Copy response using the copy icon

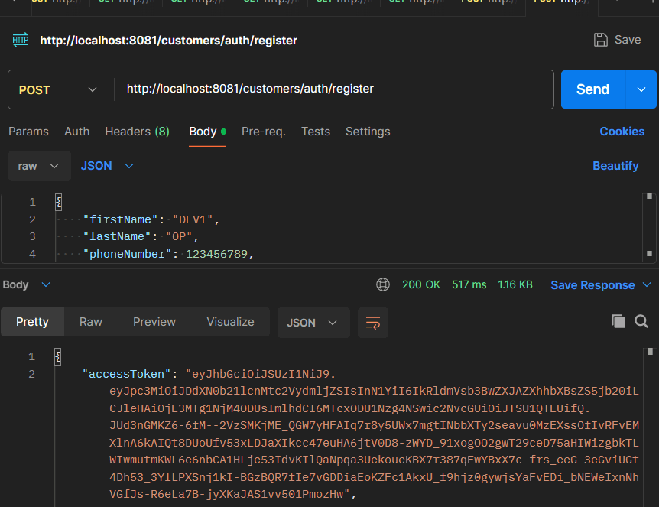[618, 321]
